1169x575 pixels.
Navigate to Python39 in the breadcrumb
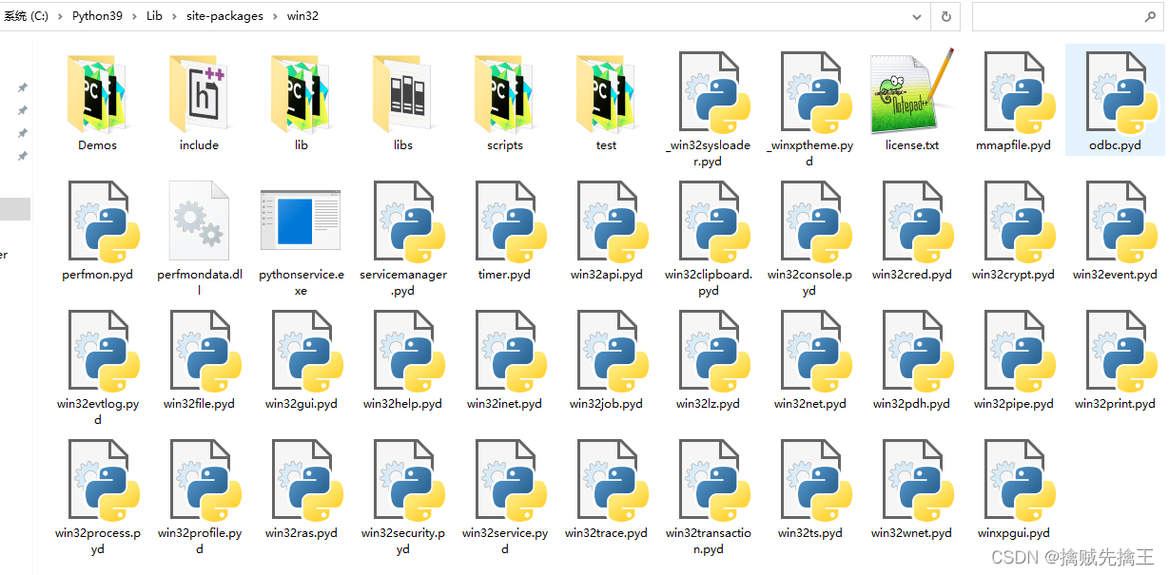click(97, 16)
